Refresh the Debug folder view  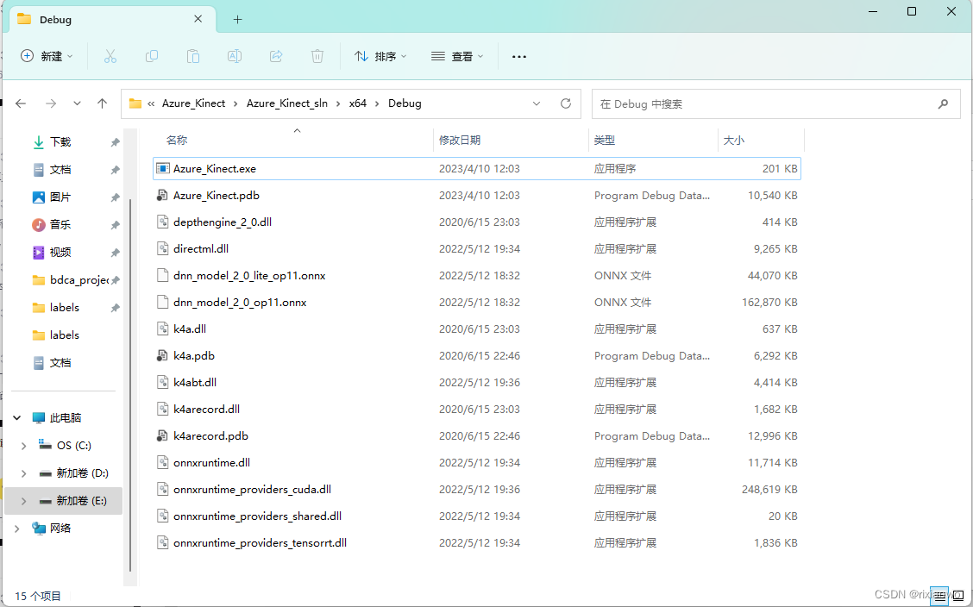click(x=565, y=103)
